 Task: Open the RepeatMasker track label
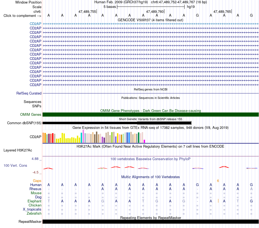(x=30, y=221)
